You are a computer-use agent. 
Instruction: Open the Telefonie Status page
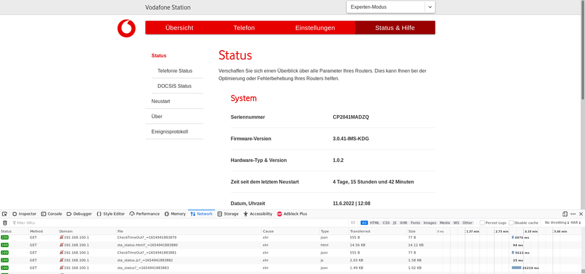[x=175, y=71]
